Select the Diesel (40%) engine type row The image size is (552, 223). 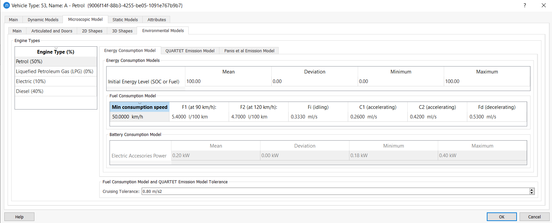pyautogui.click(x=56, y=91)
